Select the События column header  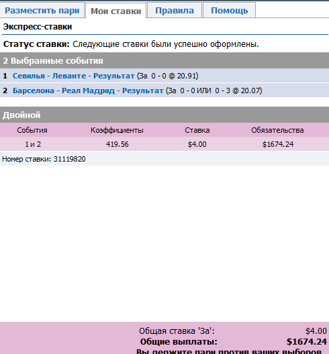point(32,130)
